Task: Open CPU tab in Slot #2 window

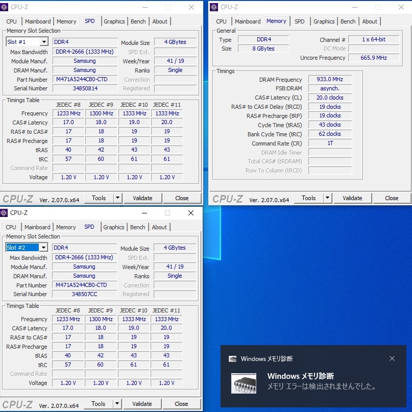Action: [11, 227]
